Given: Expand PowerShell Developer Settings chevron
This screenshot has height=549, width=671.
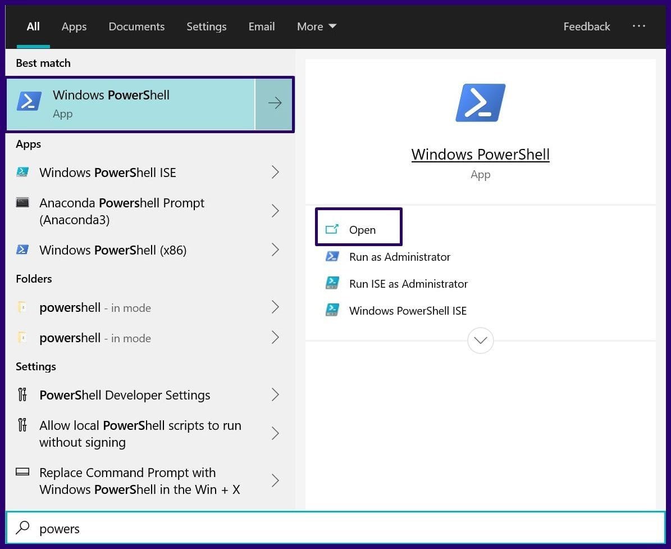Looking at the screenshot, I should (x=275, y=394).
